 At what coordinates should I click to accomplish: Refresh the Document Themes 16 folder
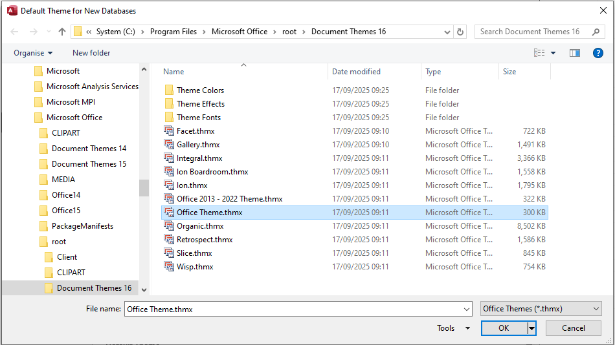460,32
